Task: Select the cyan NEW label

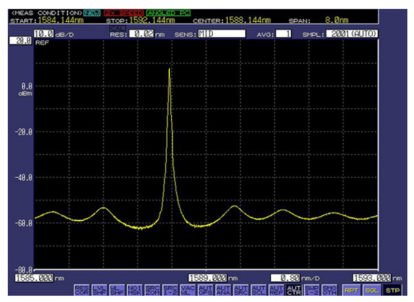Action: point(93,12)
